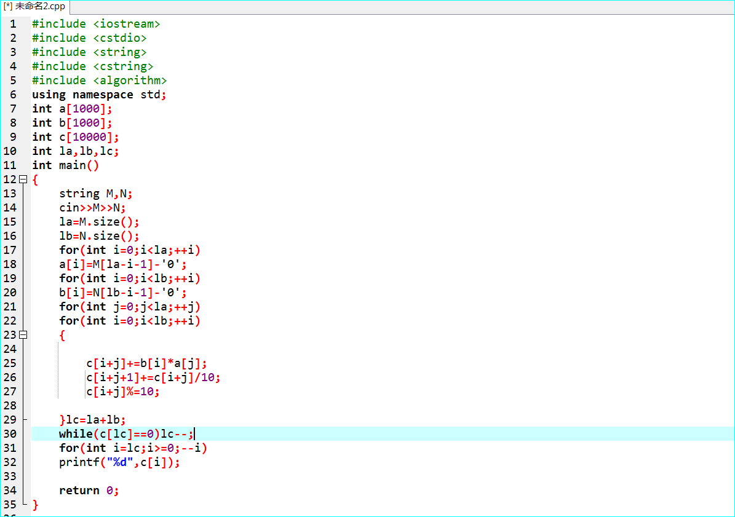Click the '#include <string>' line
This screenshot has width=735, height=517.
(x=89, y=52)
